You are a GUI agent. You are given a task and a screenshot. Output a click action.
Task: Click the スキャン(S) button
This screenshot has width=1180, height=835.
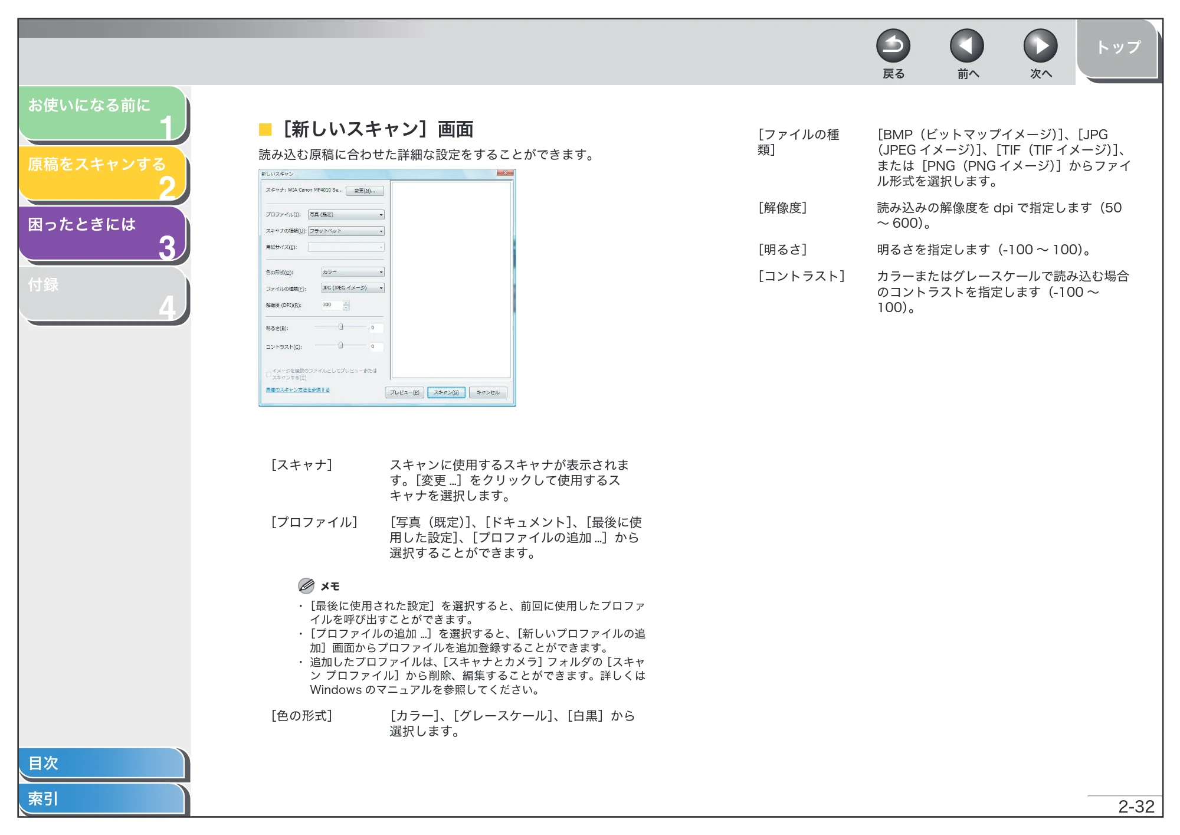(446, 392)
